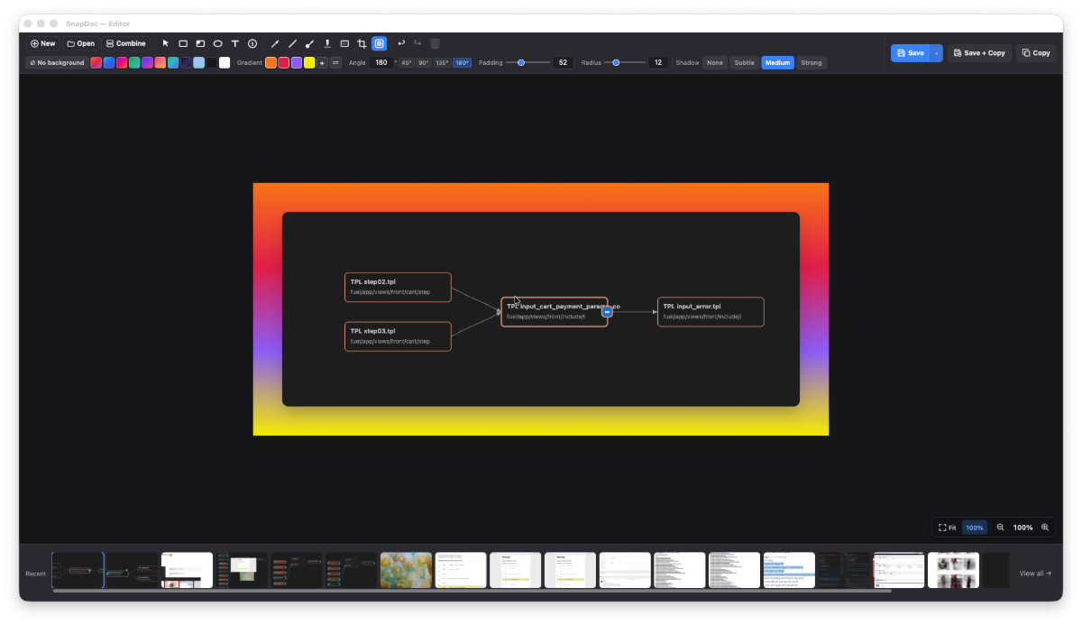Click the blue Save button
The image size is (1082, 625).
[x=911, y=53]
